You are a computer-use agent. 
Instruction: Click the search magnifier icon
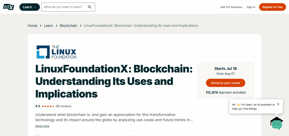(x=90, y=7)
